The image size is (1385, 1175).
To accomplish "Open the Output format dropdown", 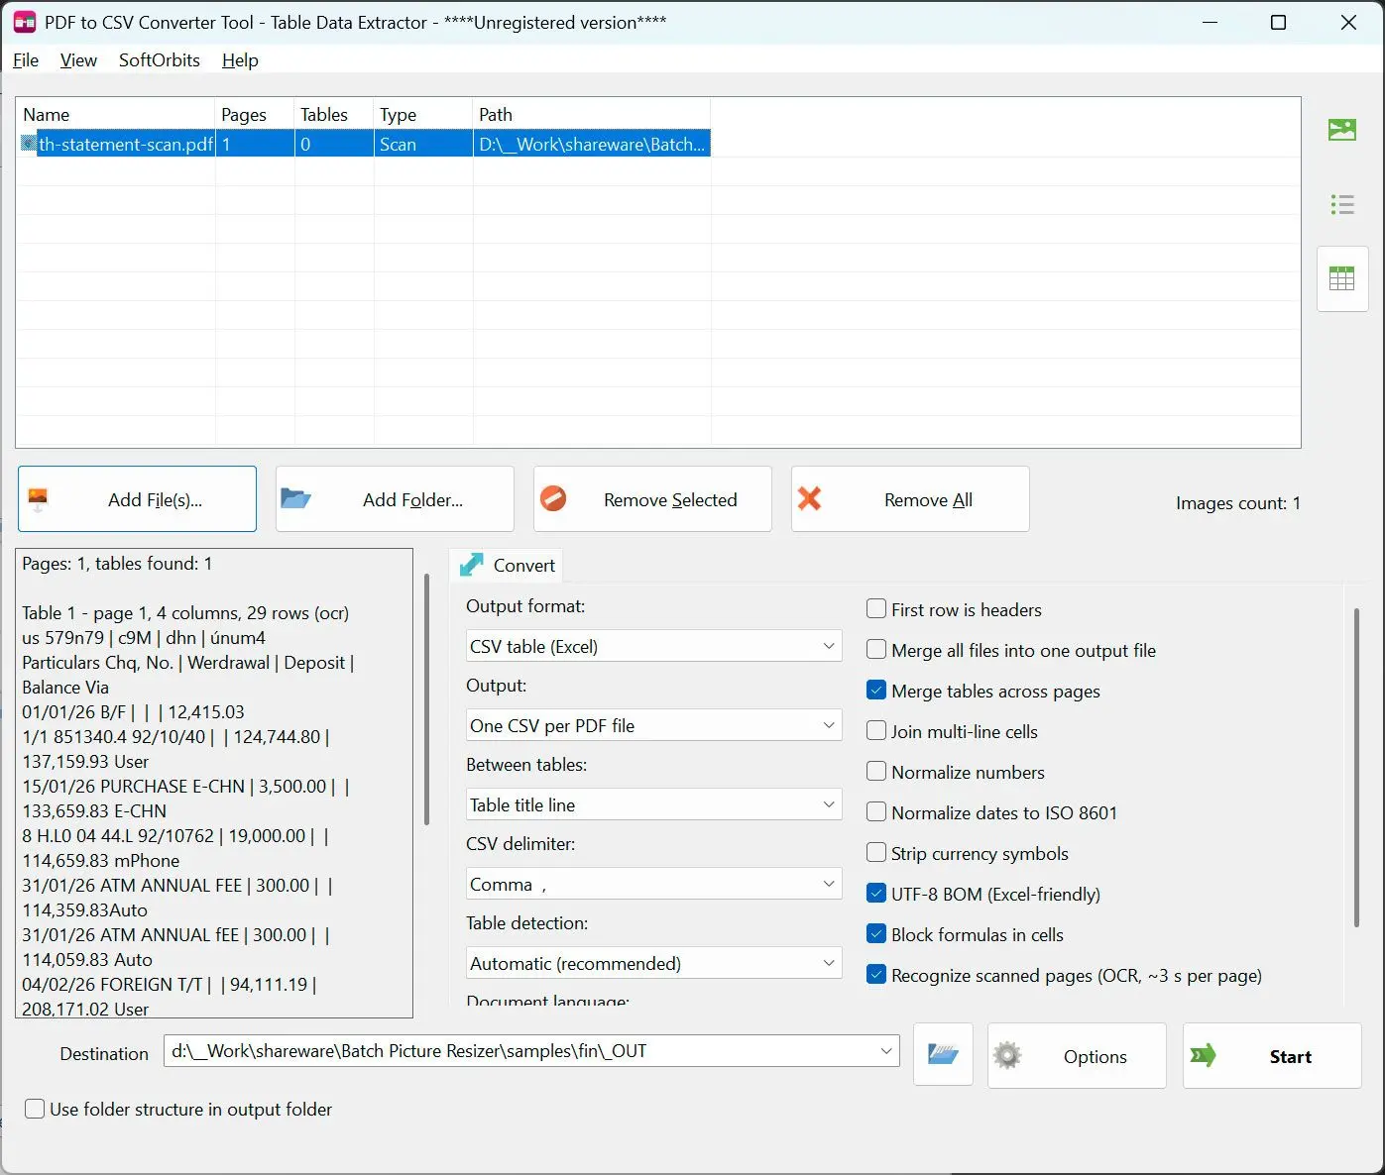I will [x=654, y=646].
